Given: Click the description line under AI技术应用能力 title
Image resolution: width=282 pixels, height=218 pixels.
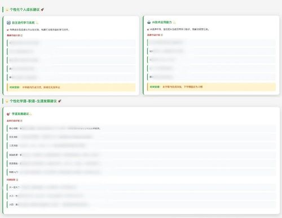Looking at the screenshot, I should (178, 29).
